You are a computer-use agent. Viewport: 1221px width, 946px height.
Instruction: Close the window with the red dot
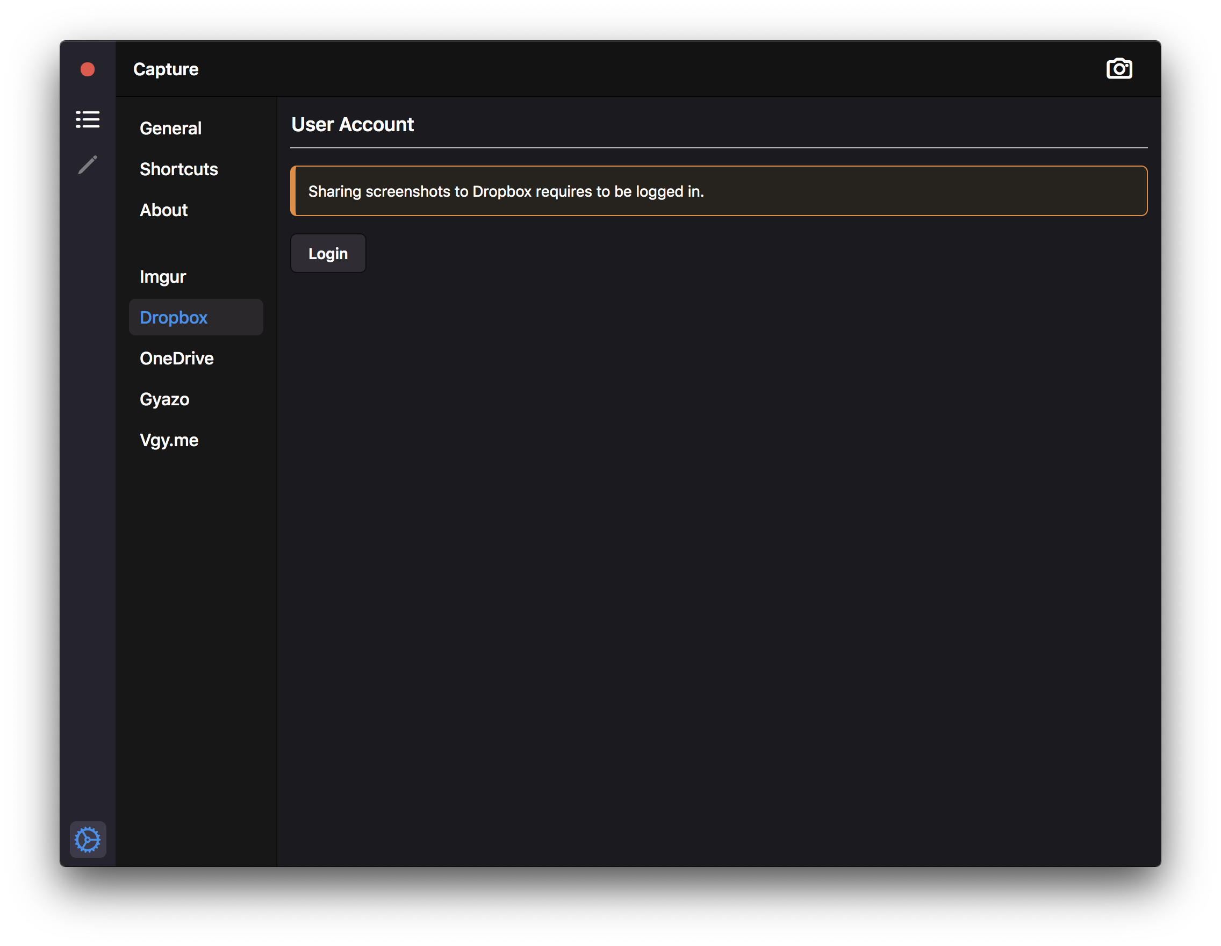[x=88, y=69]
